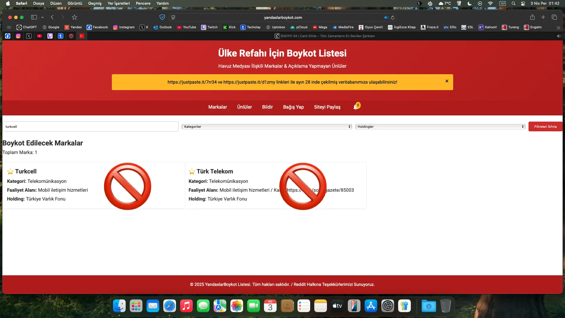This screenshot has width=565, height=318.
Task: Switch to the pinned Facebook tab
Action: click(x=8, y=36)
